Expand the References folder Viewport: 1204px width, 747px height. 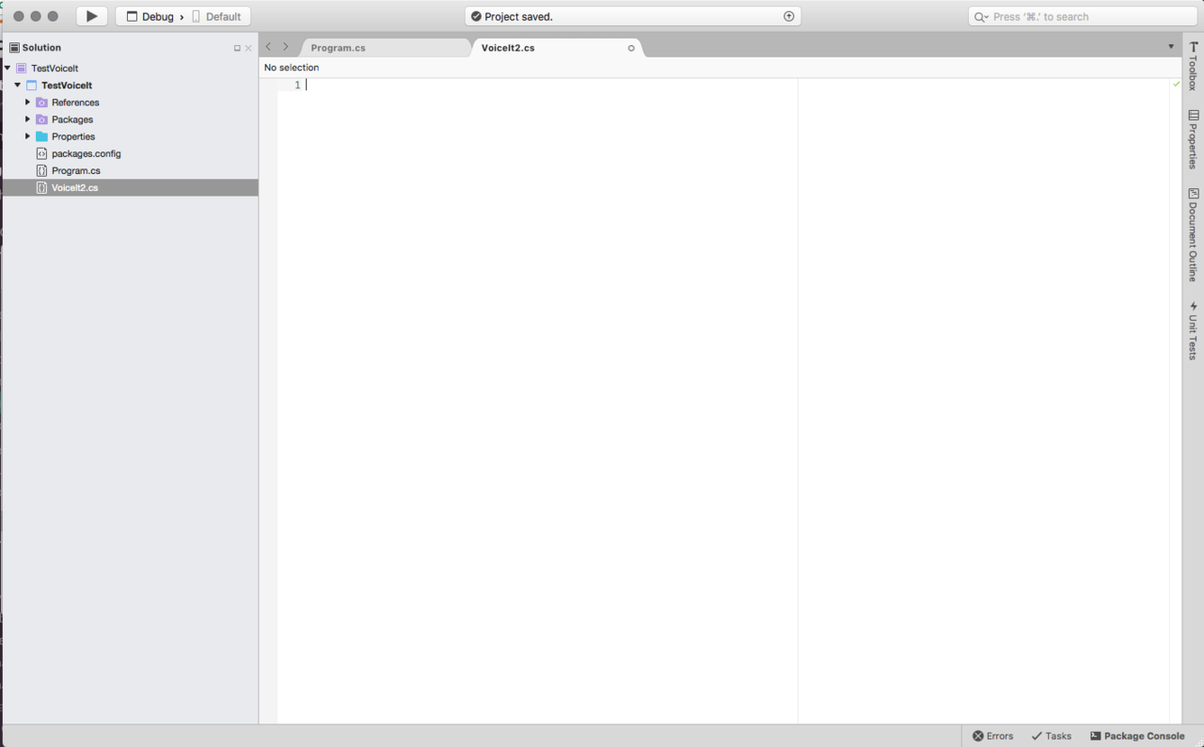point(27,103)
